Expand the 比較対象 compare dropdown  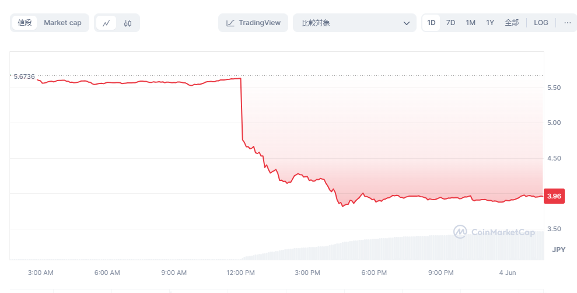[350, 23]
